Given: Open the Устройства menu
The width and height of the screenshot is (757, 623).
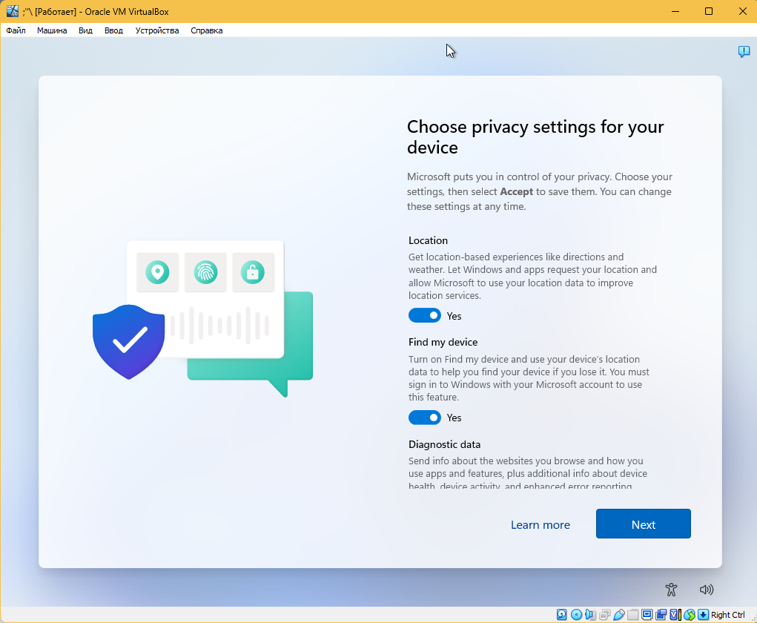Looking at the screenshot, I should point(157,30).
